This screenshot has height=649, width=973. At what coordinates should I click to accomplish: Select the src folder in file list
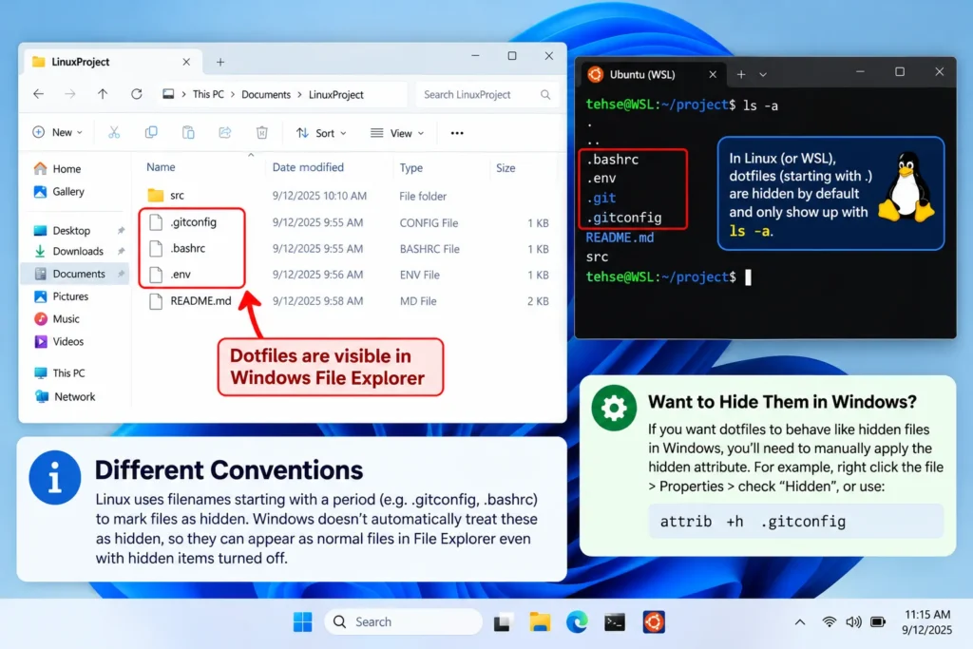350,196
